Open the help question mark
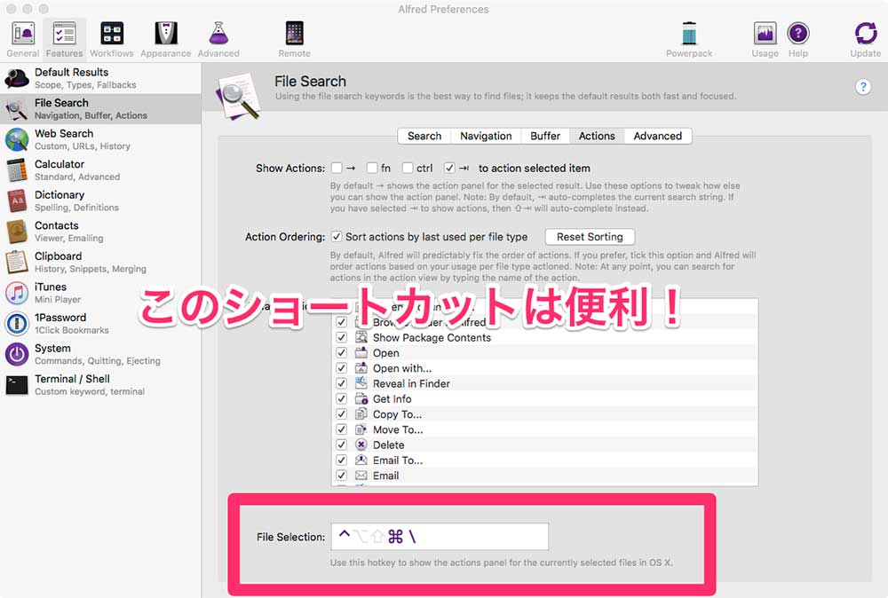 [x=863, y=86]
